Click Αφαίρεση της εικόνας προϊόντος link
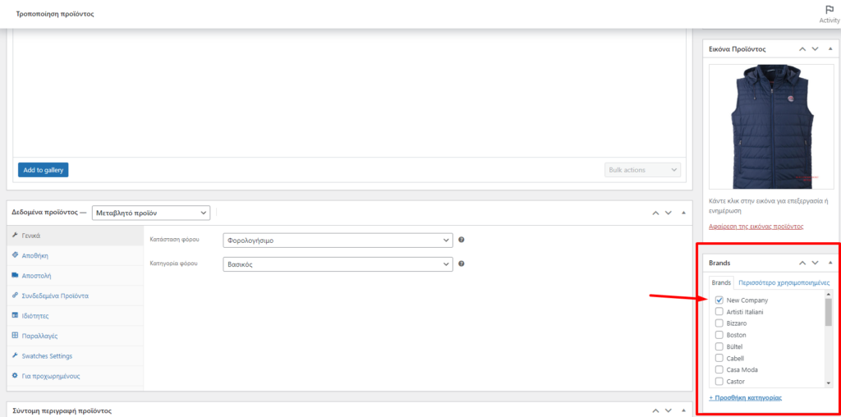The width and height of the screenshot is (841, 417). 756,226
